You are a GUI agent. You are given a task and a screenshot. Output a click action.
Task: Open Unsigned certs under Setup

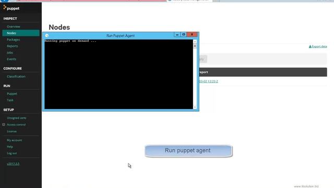click(x=17, y=118)
